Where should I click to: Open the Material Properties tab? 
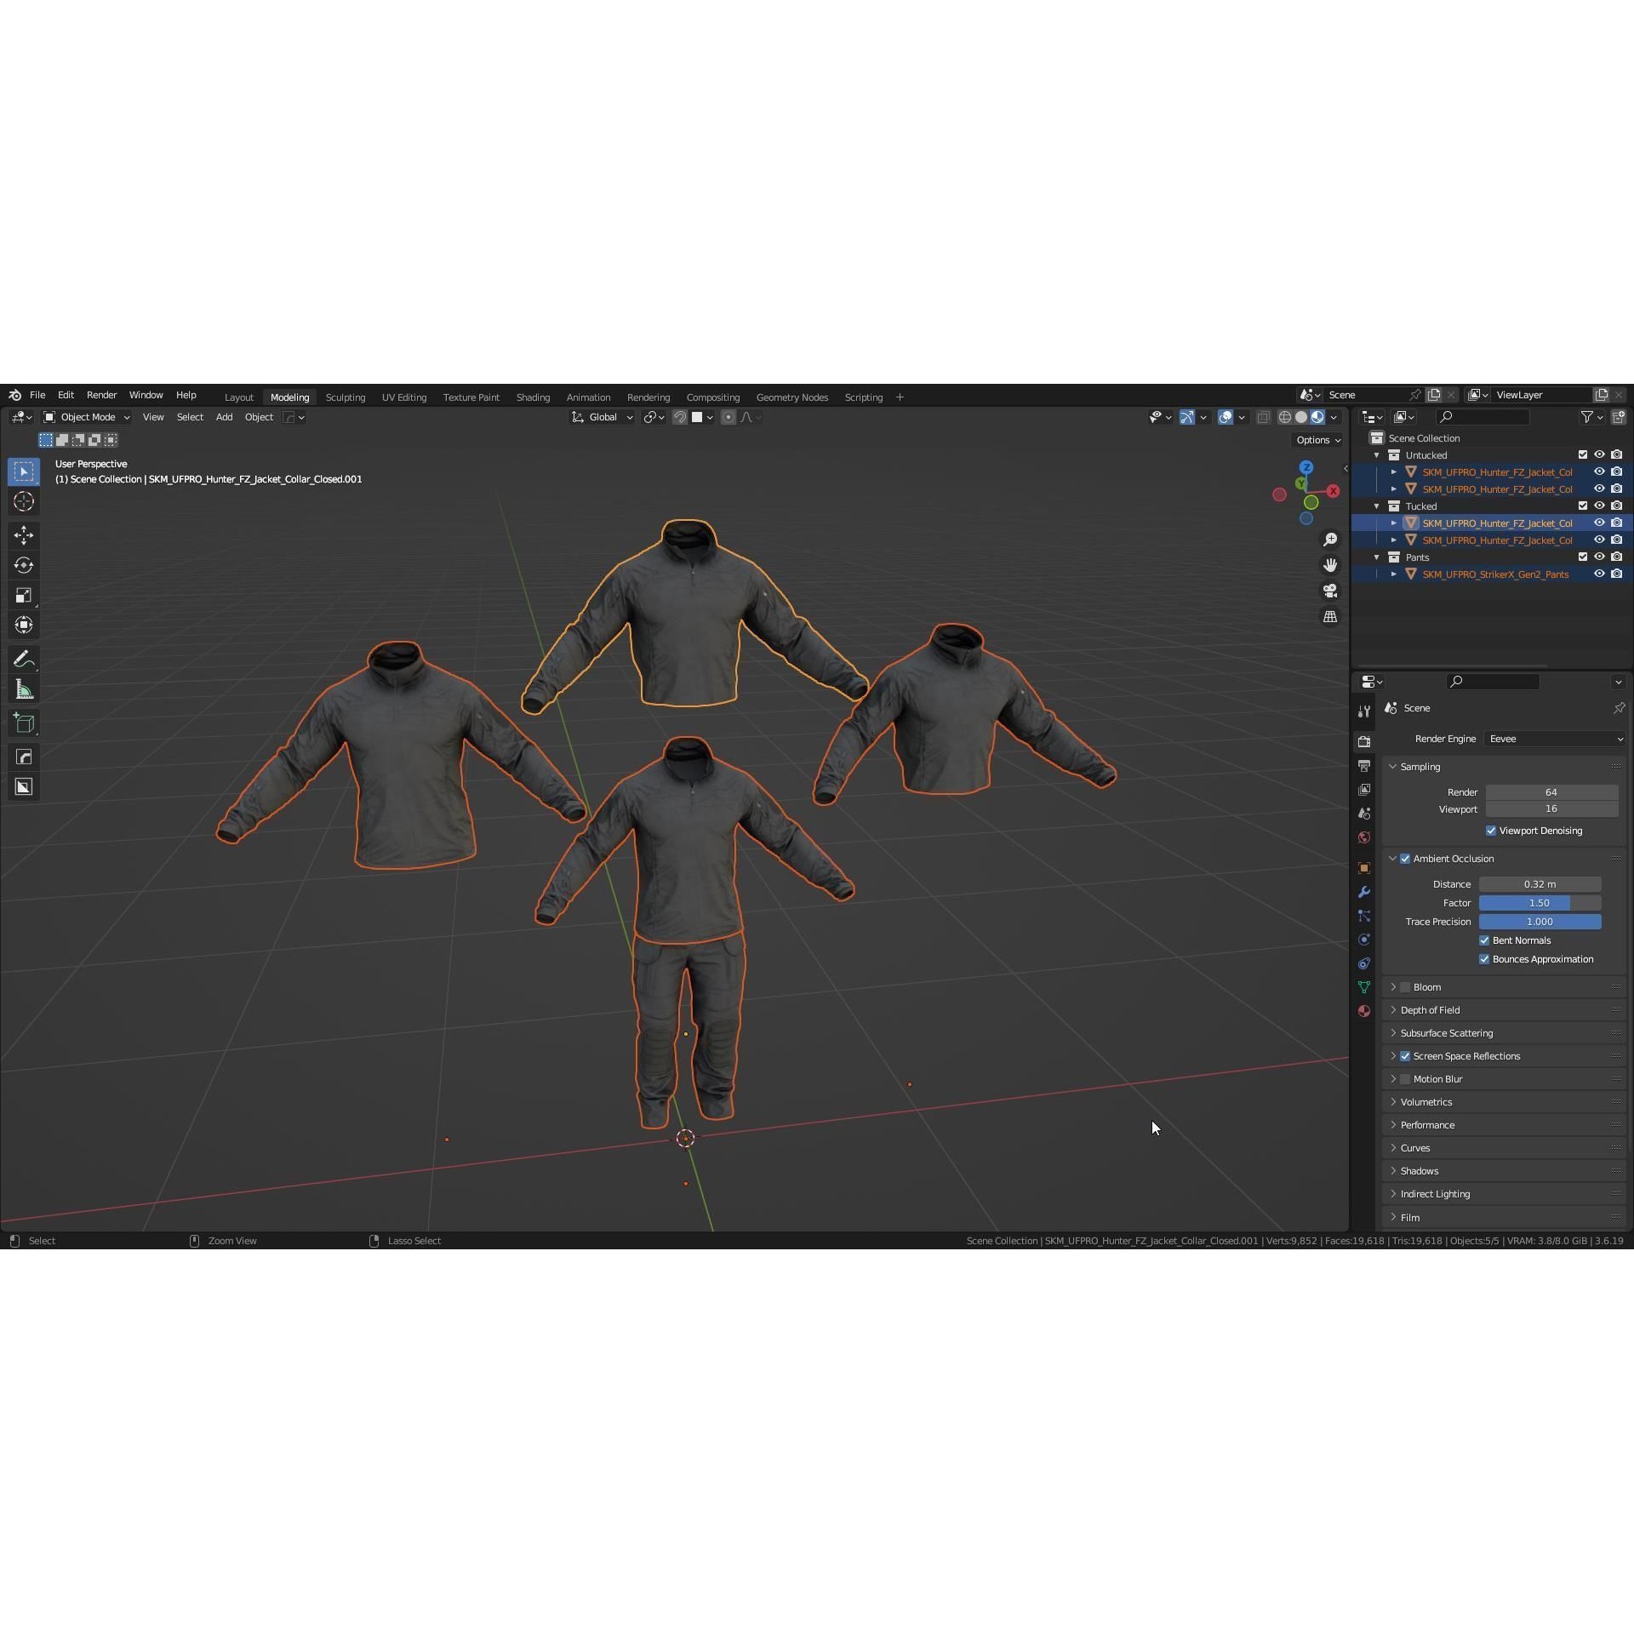click(x=1363, y=1011)
